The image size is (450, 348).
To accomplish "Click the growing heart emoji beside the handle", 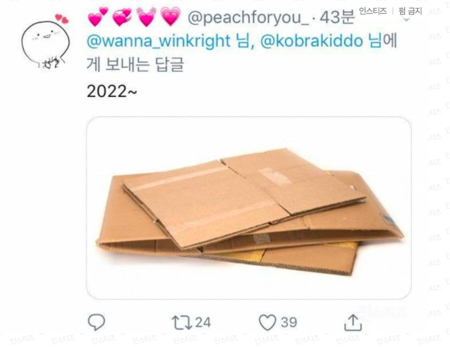I will (x=171, y=16).
